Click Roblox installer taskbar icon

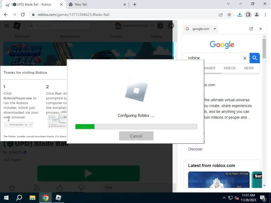[58, 198]
